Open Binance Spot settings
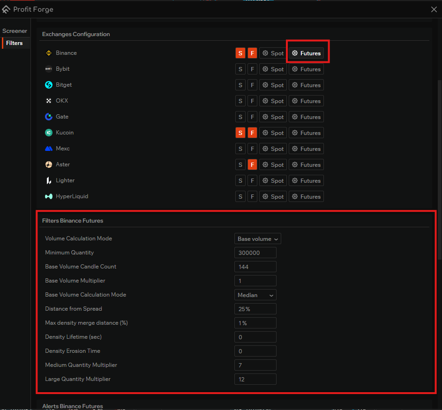Viewport: 442px width, 410px height. coord(273,53)
